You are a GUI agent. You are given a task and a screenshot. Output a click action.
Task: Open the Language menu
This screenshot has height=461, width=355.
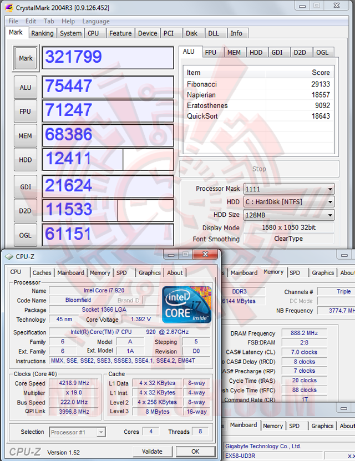coord(96,21)
